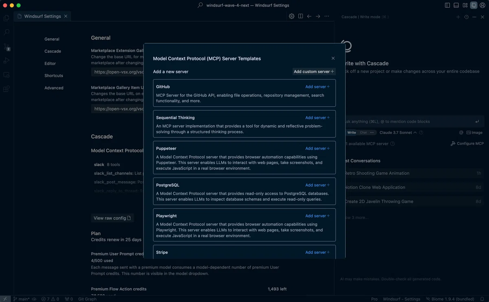Screen dimensions: 489x302
Task: Toggle the primary sidebar layout icon
Action: 447,5
